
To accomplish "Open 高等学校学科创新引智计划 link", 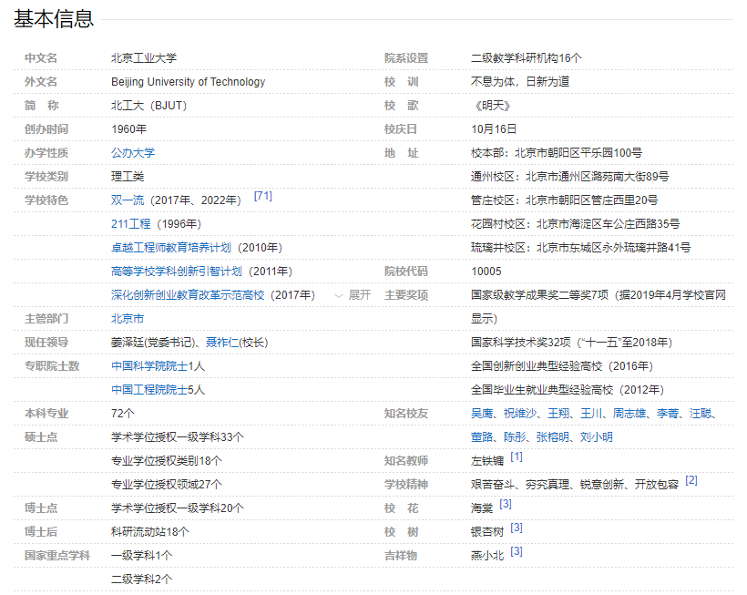I will (176, 272).
